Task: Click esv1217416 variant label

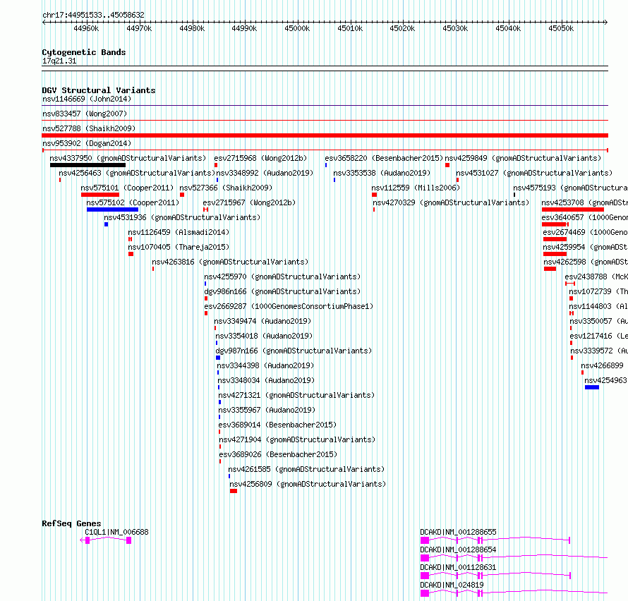Action: click(x=599, y=336)
